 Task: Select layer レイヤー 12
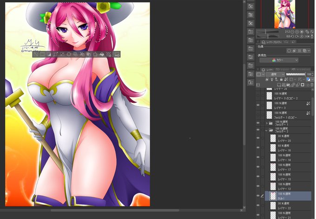288,186
